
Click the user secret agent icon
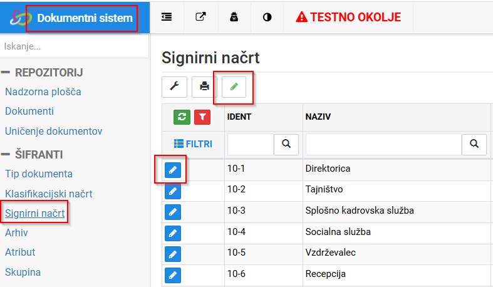[234, 17]
